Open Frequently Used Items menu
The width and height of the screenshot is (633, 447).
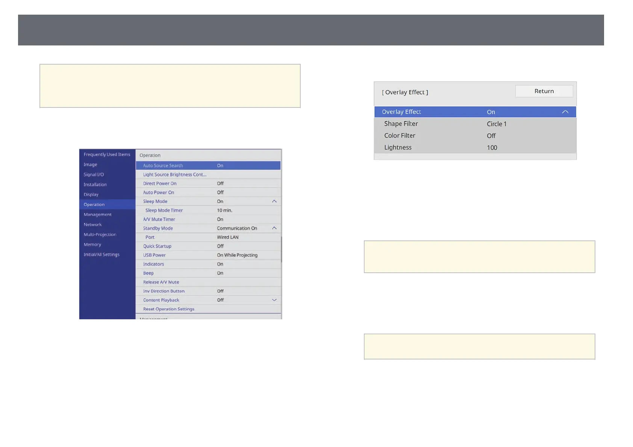(107, 154)
